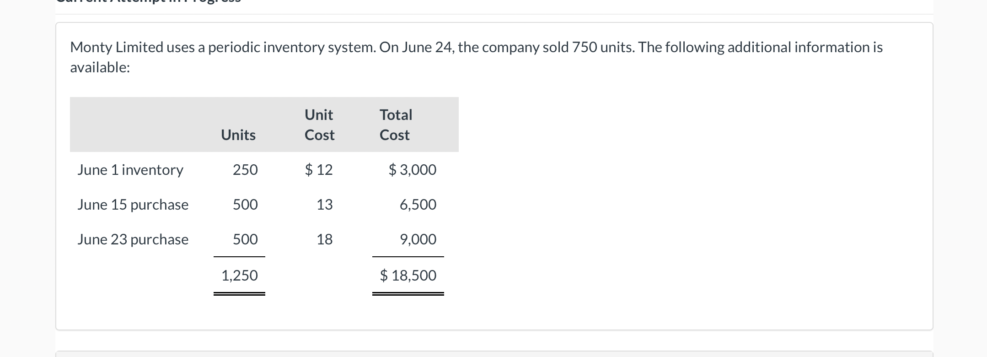Click the unit cost value 18
This screenshot has width=987, height=357.
click(325, 239)
